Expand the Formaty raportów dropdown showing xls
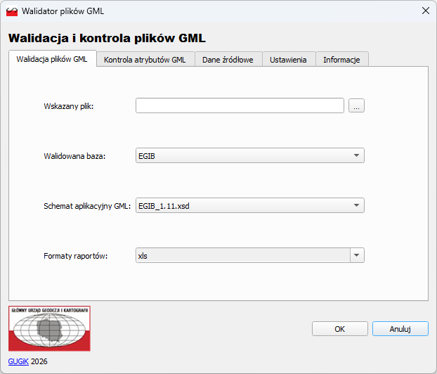The height and width of the screenshot is (374, 437). (249, 256)
